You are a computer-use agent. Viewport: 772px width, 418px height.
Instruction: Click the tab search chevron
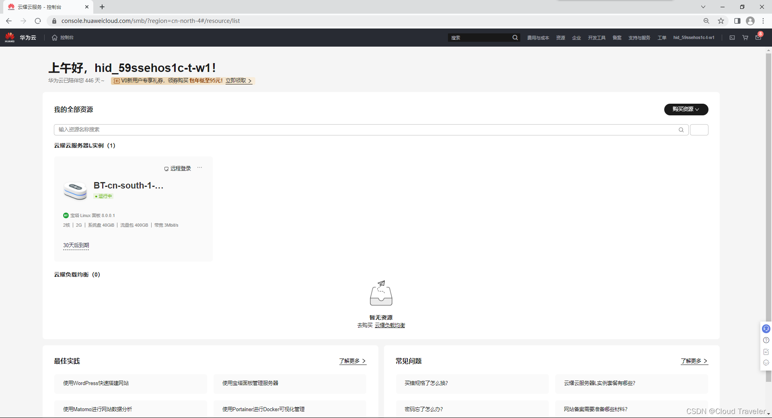pyautogui.click(x=703, y=7)
